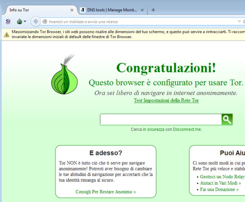Close the Info su Tor tab

click(x=72, y=10)
